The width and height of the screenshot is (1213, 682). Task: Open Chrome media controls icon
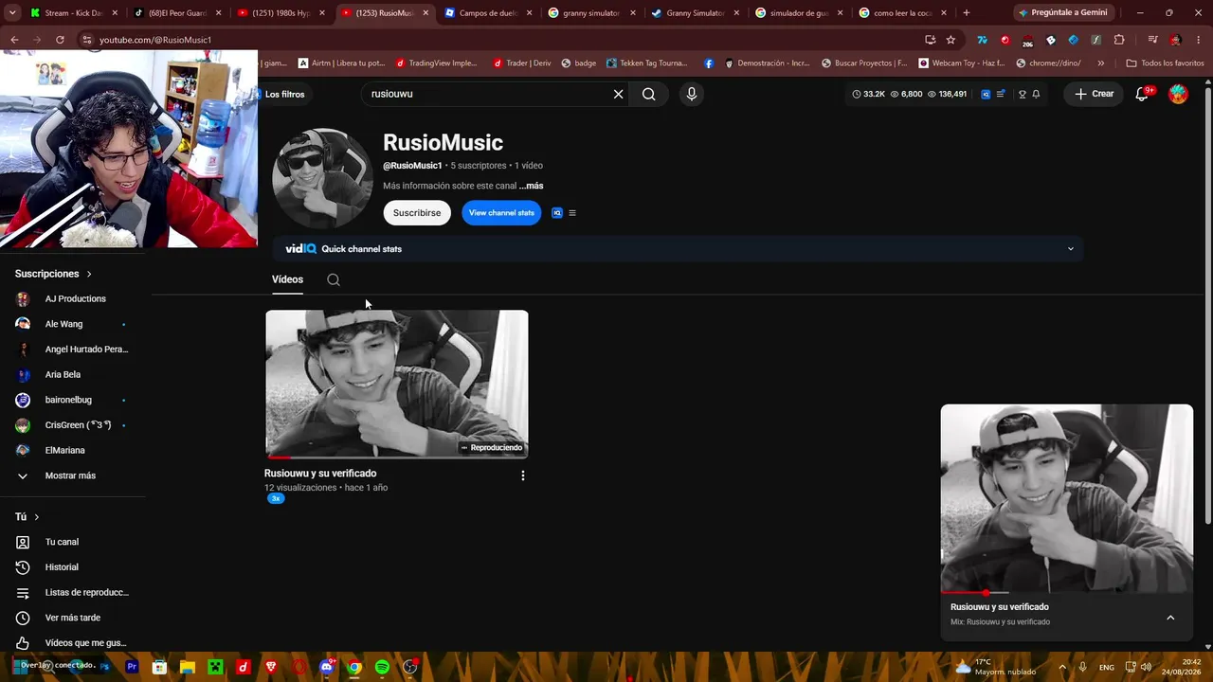[x=1152, y=40]
